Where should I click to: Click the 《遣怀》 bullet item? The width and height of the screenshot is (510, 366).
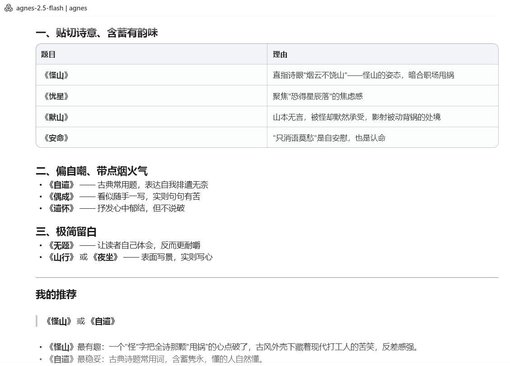(116, 208)
